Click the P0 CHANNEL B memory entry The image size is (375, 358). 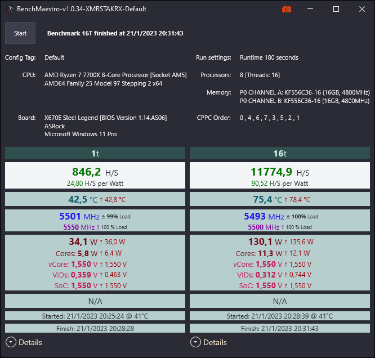point(305,101)
